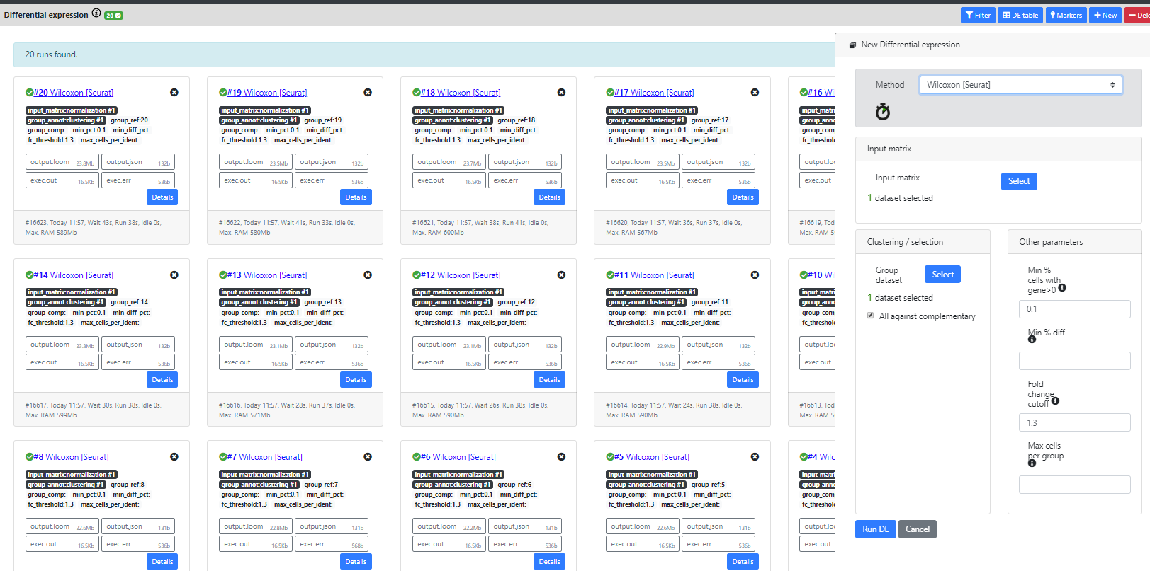
Task: Click info icon next to Max cells per group
Action: pyautogui.click(x=1032, y=463)
